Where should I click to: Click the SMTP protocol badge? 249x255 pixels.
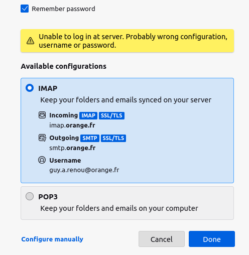pyautogui.click(x=90, y=138)
